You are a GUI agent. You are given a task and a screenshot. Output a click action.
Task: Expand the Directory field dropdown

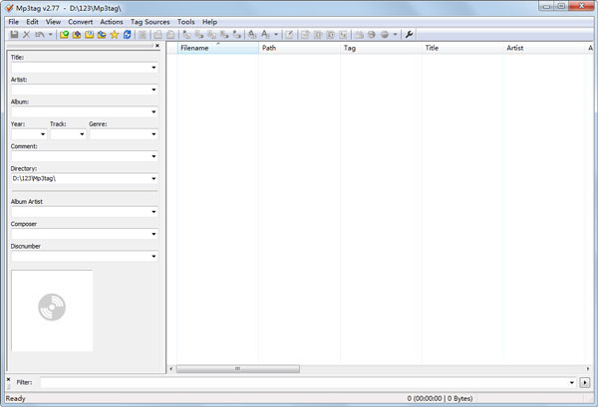(153, 178)
